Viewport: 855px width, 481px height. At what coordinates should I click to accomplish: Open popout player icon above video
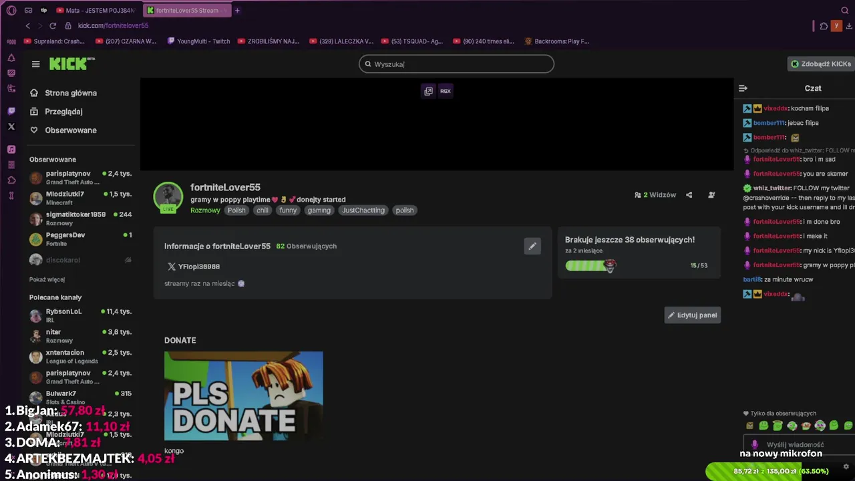click(x=429, y=91)
